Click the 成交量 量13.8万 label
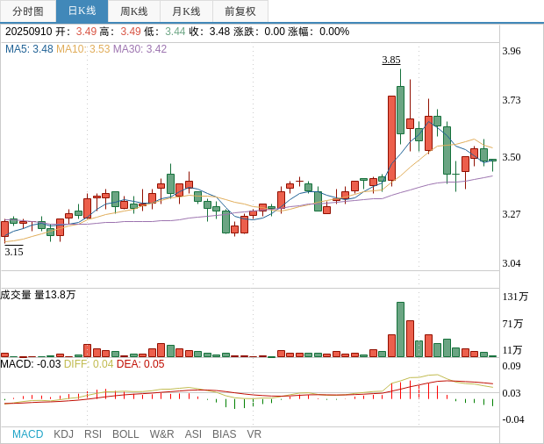 click(38, 295)
